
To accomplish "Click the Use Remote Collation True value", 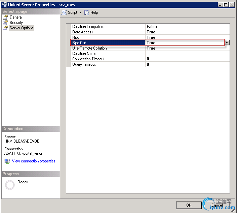I will 151,48.
